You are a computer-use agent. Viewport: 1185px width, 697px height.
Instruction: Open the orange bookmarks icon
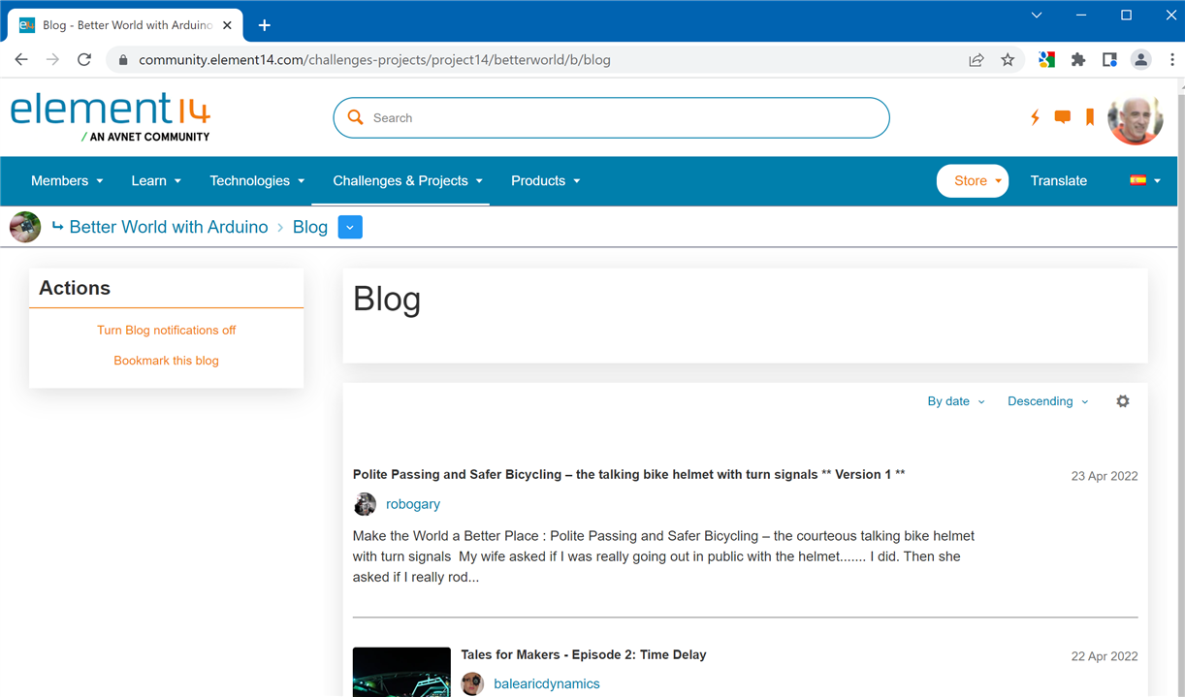click(1090, 117)
